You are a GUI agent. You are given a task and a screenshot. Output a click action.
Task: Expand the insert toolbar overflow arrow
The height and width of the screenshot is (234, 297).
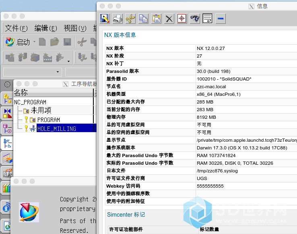point(68,61)
